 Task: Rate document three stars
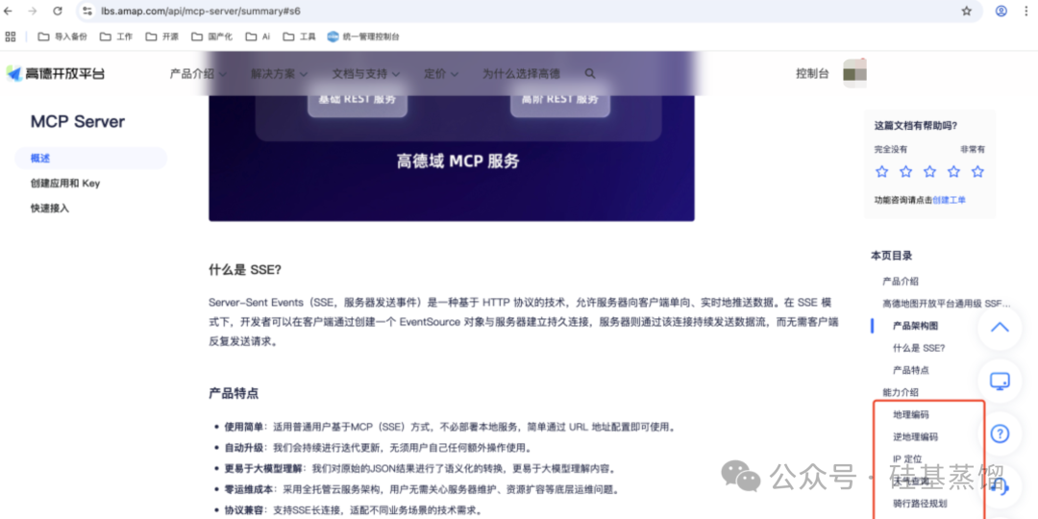point(929,171)
